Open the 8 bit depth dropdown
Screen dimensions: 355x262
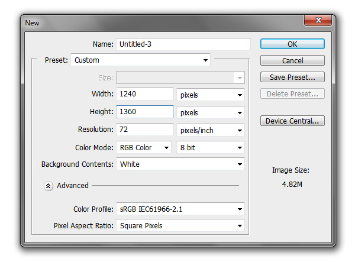[x=211, y=147]
